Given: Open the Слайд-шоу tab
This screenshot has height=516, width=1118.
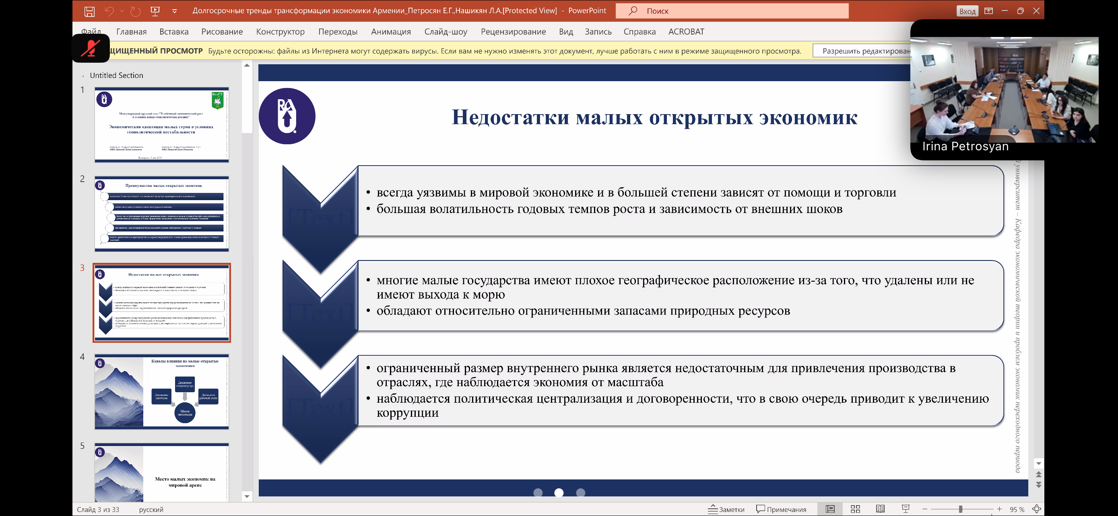Looking at the screenshot, I should pos(446,32).
